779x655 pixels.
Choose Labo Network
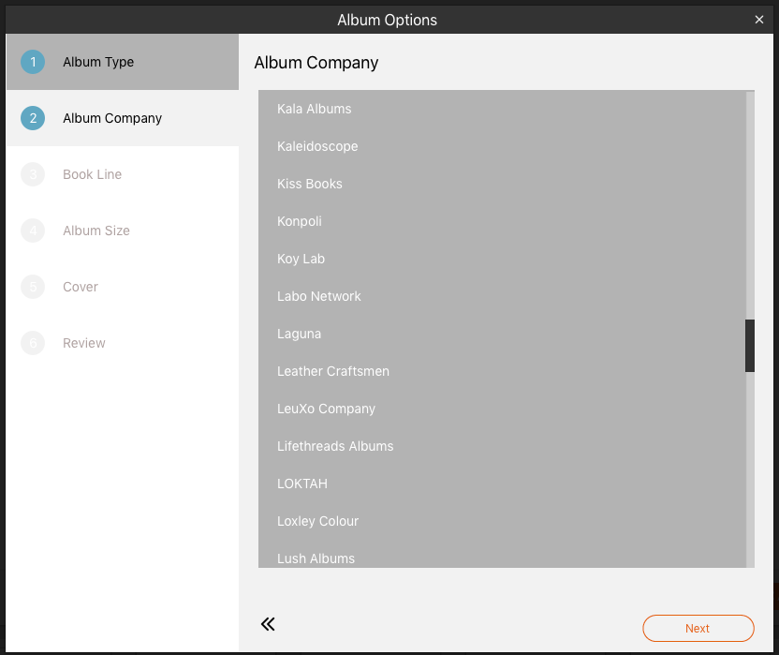point(502,296)
